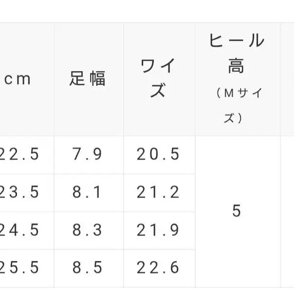
Task: Select the ヒール高 header text
Action: 237,53
